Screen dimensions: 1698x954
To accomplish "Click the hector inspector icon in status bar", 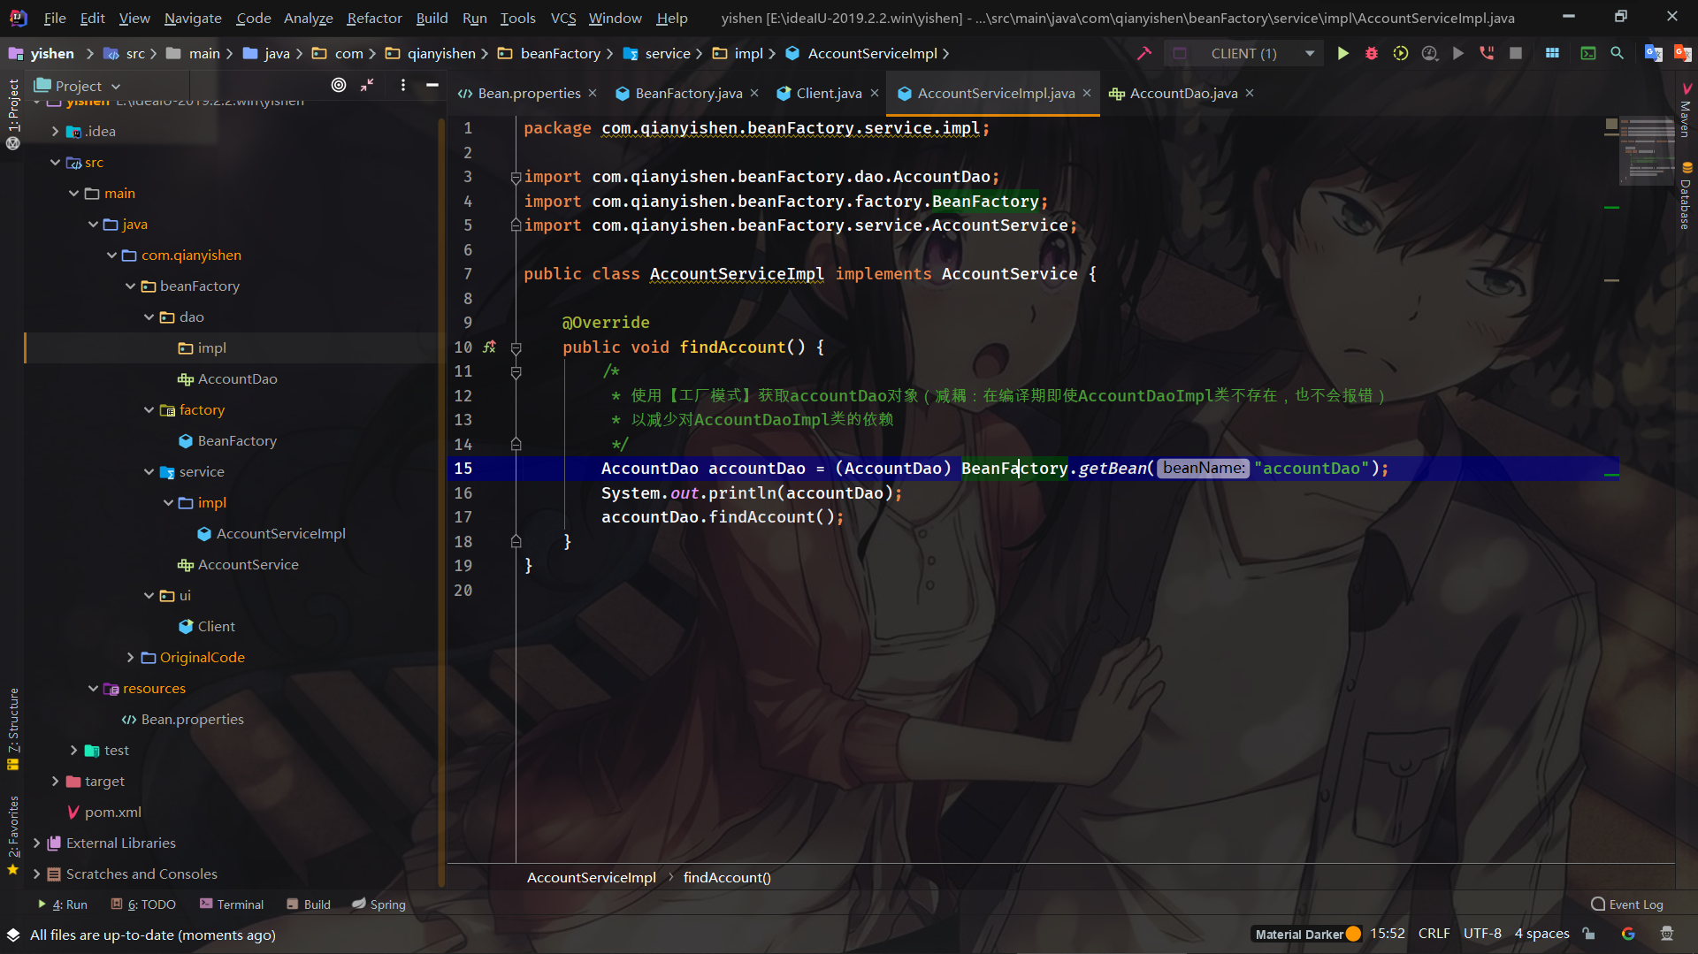I will (x=1667, y=934).
